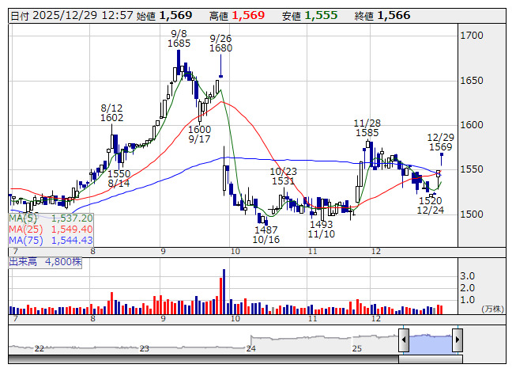This screenshot has height=372, width=516.
Task: Click year 22 in the overview timeline
Action: [x=40, y=348]
